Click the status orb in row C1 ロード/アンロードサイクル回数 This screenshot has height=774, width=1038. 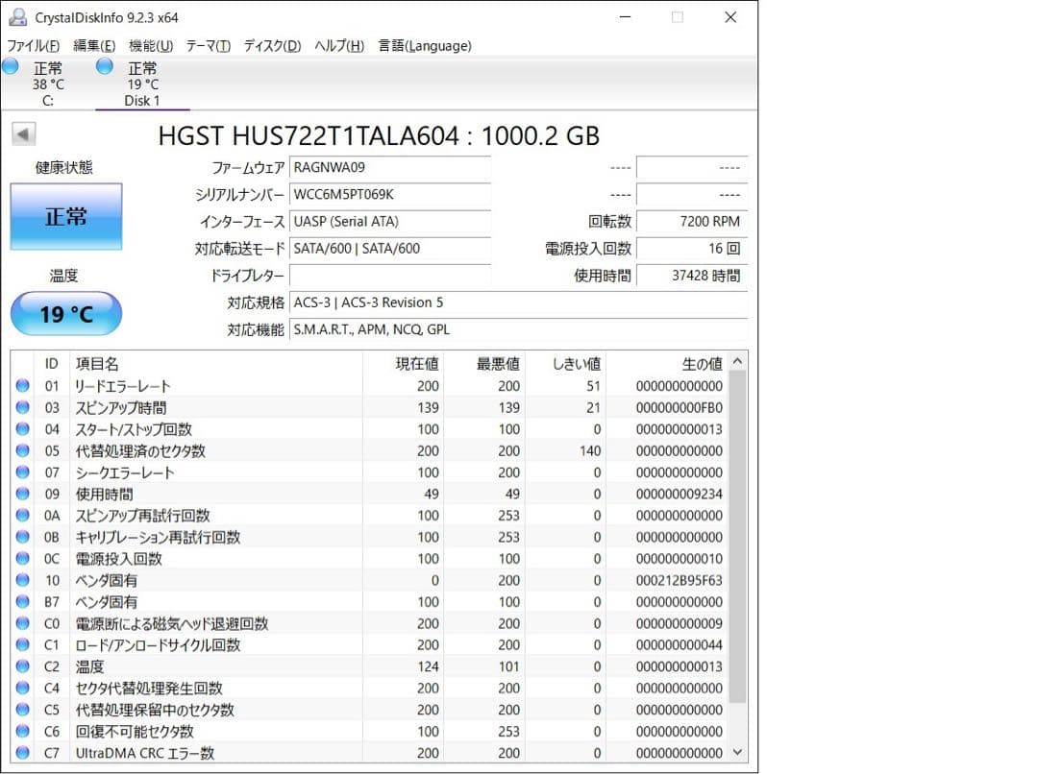(22, 644)
